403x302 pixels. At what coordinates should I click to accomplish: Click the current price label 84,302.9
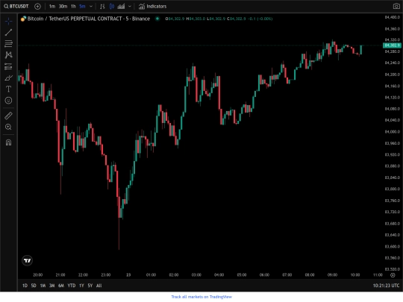pyautogui.click(x=392, y=45)
